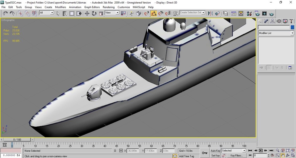296x158 pixels.
Task: Activate the Select and Move tool
Action: 87,13
